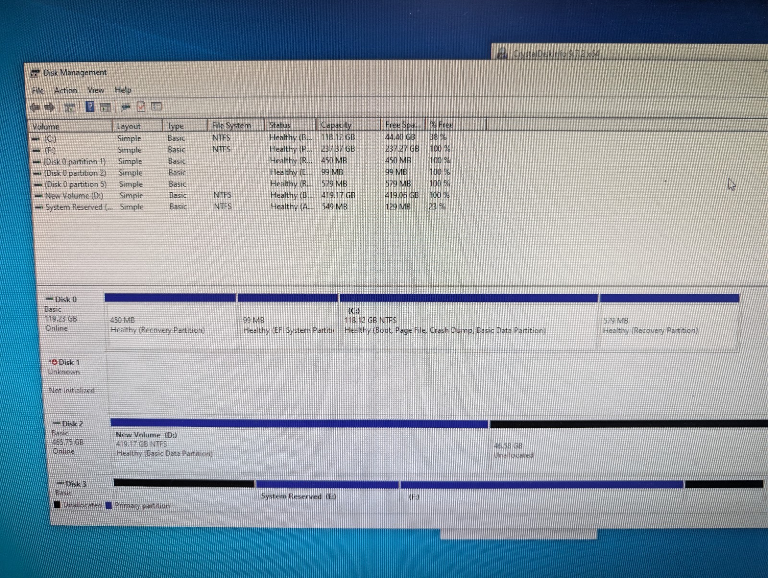Open the File menu
Screen dimensions: 768x578
[x=38, y=91]
